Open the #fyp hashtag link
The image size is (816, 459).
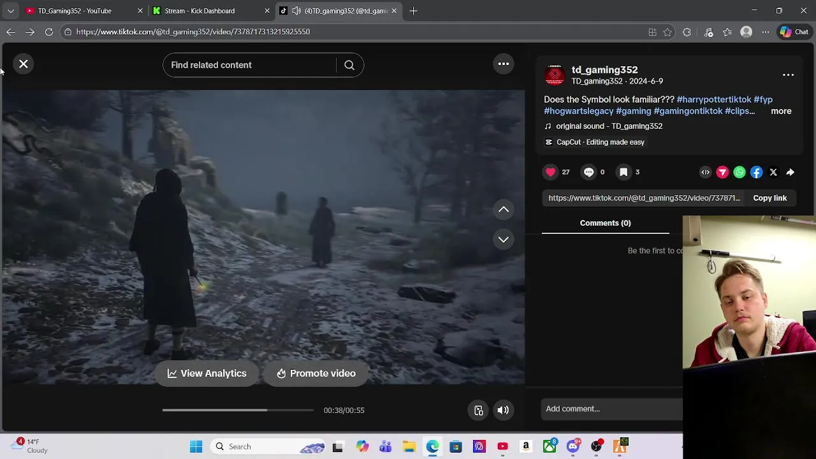tap(763, 99)
